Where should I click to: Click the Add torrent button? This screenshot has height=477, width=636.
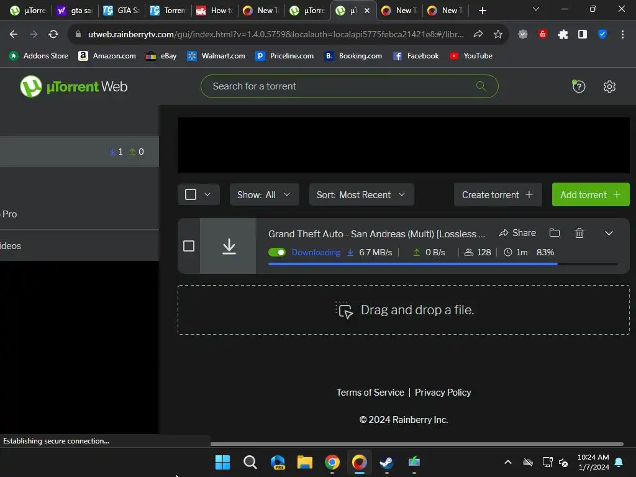pyautogui.click(x=591, y=194)
